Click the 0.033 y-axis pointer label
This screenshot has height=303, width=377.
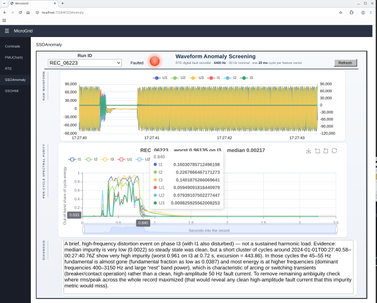click(74, 215)
